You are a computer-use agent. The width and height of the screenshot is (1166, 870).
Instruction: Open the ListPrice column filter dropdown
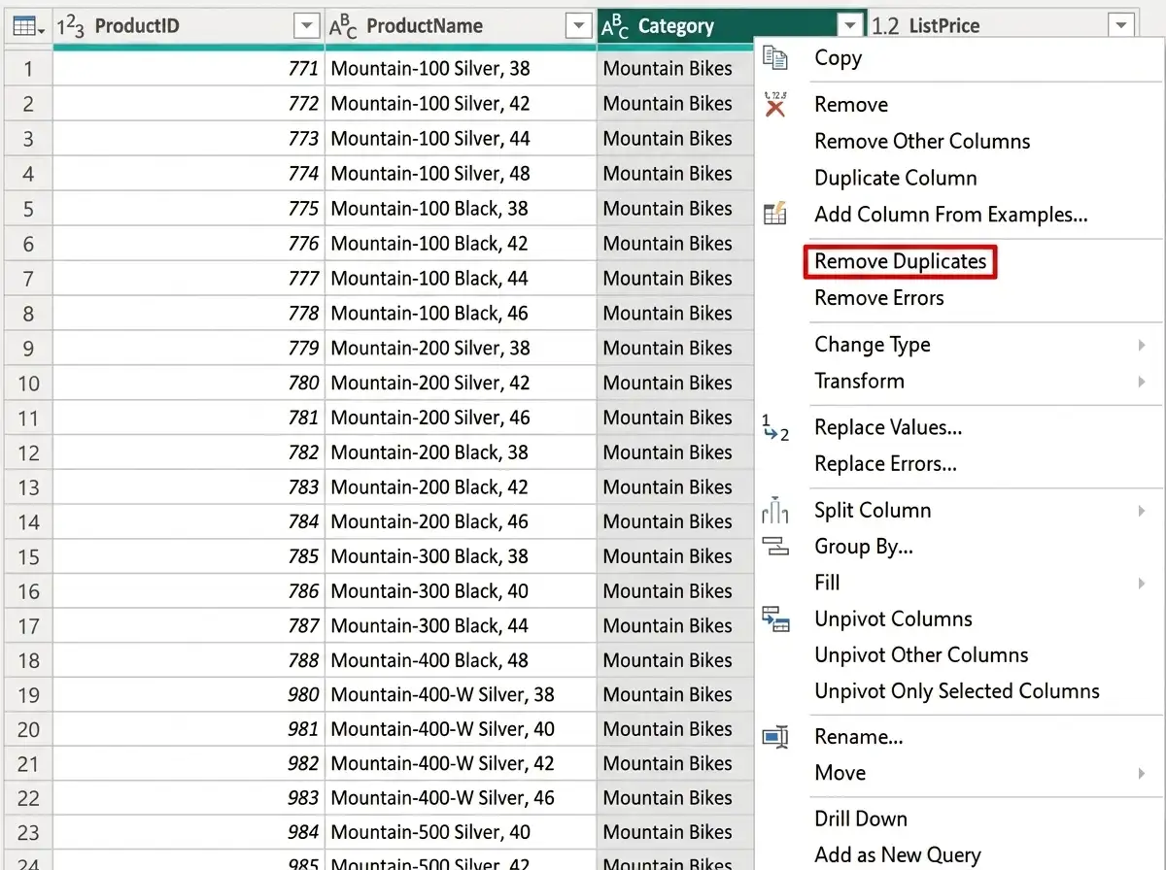tap(1121, 26)
